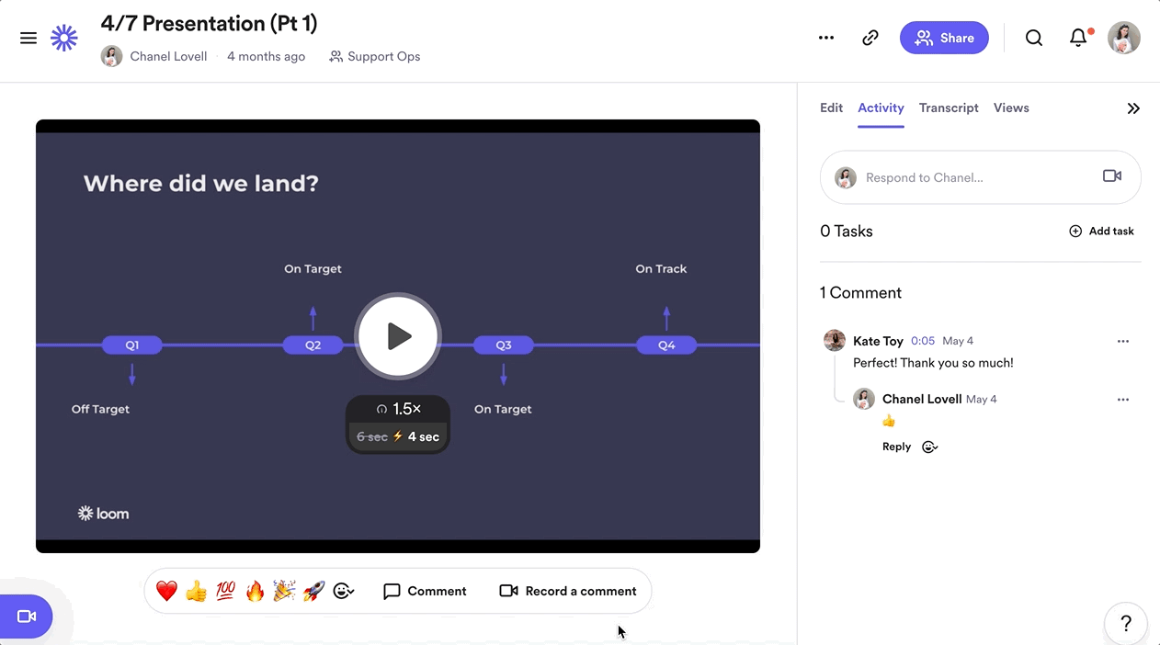Click the Share button
Image resolution: width=1160 pixels, height=645 pixels.
coord(944,38)
